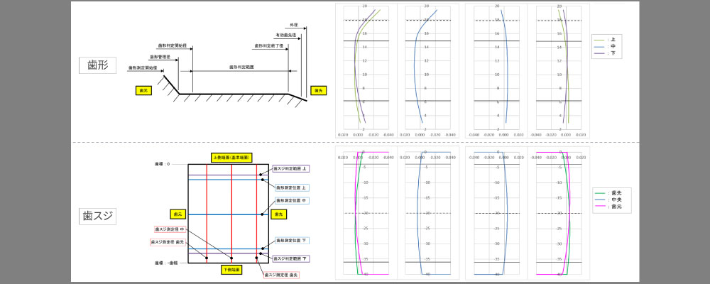
Task: Click the 歯スジ測定径 歯元 callout
Action: pyautogui.click(x=168, y=242)
